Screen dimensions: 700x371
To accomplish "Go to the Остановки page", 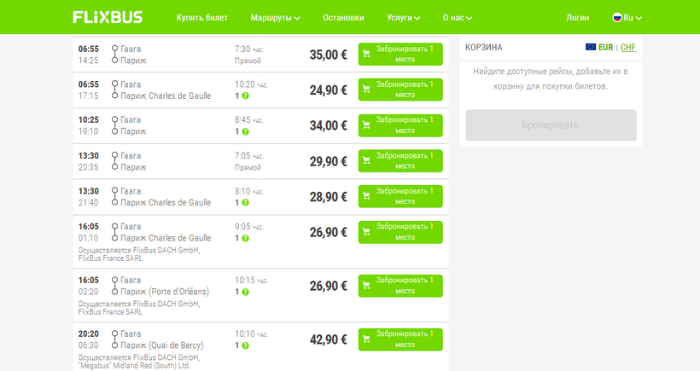I will (x=344, y=17).
